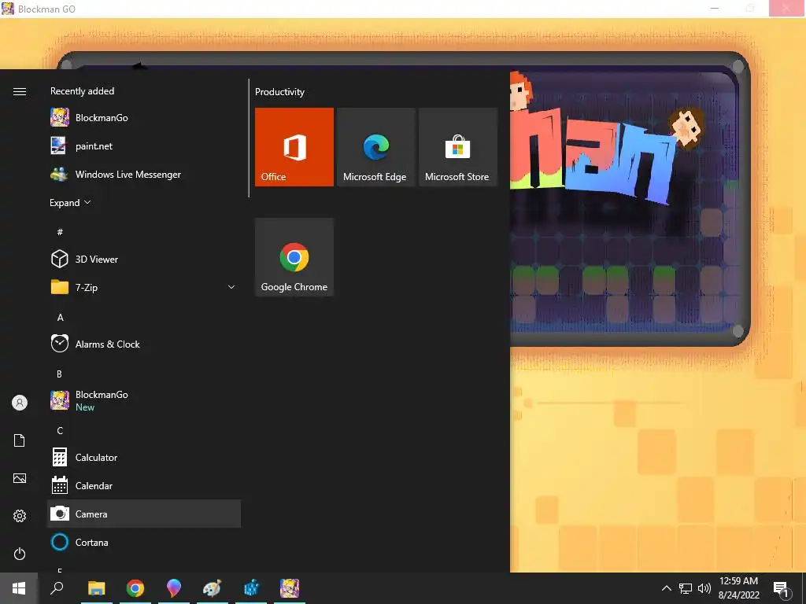The image size is (806, 604).
Task: Open Pictures from Start sidebar
Action: click(20, 478)
